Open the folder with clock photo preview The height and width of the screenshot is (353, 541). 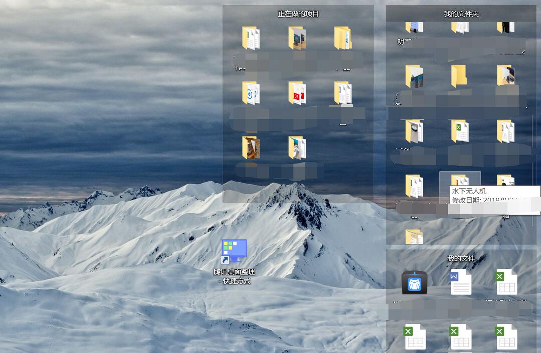[414, 131]
